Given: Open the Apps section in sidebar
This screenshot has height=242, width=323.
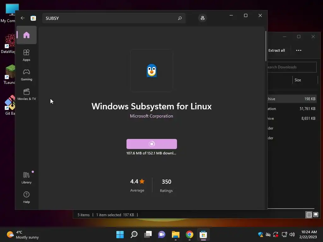Looking at the screenshot, I should click(x=26, y=55).
